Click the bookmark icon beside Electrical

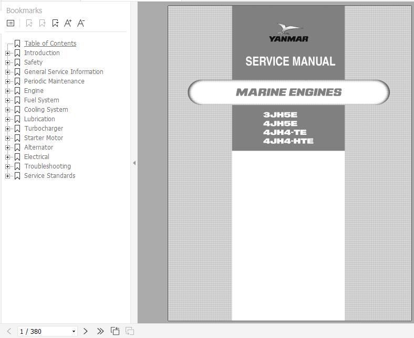tap(17, 157)
